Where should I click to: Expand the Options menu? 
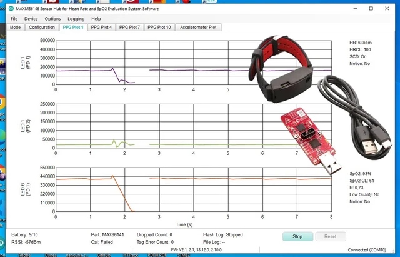[x=53, y=19]
